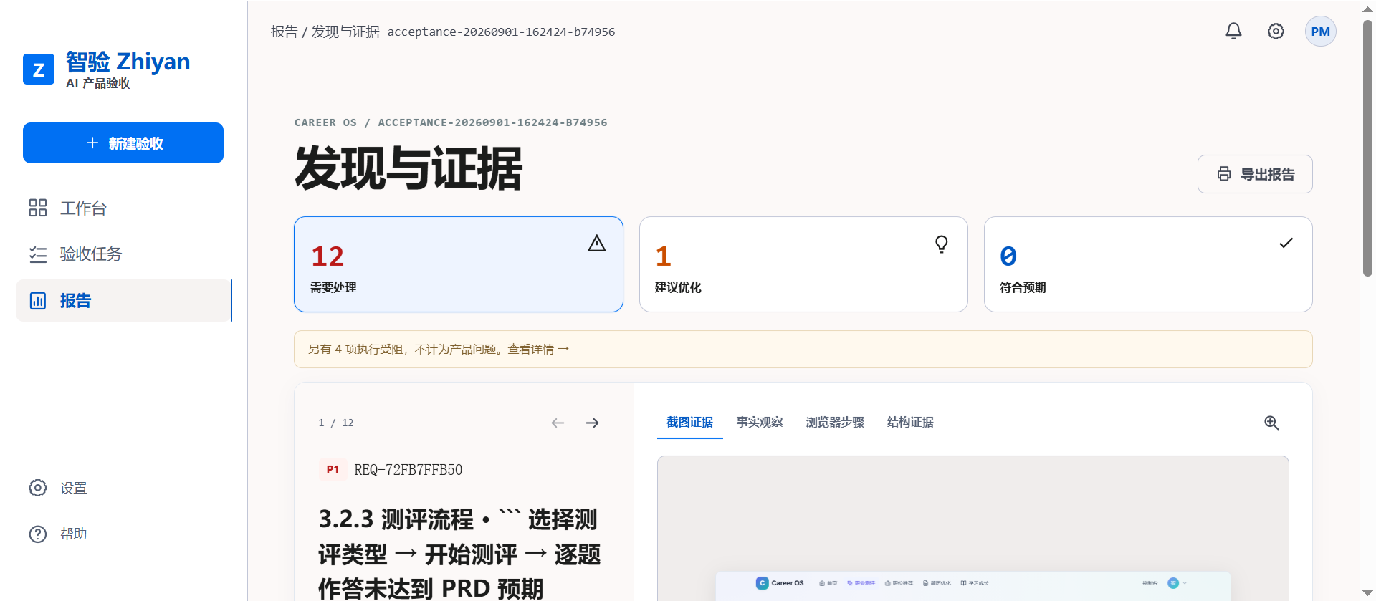Open 设置 settings in the sidebar
The image size is (1376, 601).
tap(123, 488)
